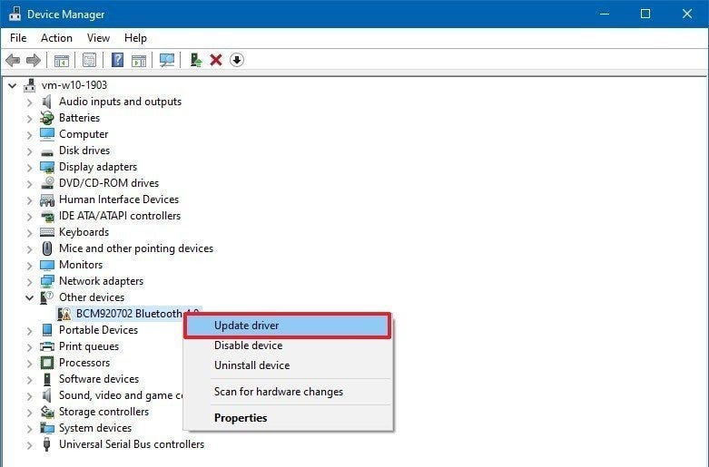
Task: Toggle the console tree toolbar icon
Action: tap(62, 60)
